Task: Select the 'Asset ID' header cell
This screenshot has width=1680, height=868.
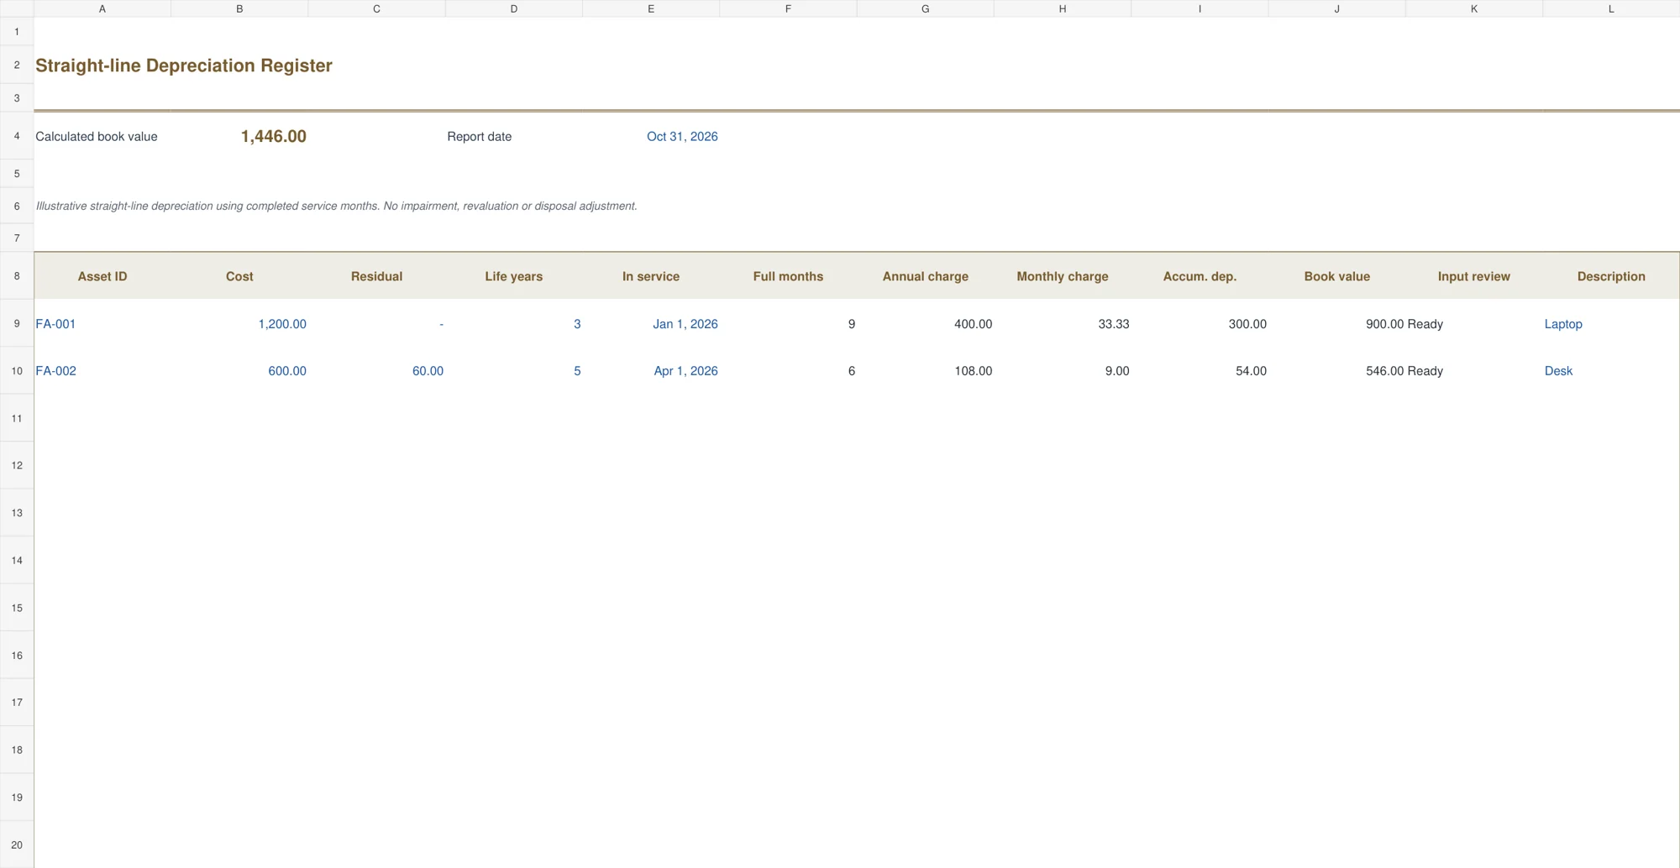Action: click(102, 276)
